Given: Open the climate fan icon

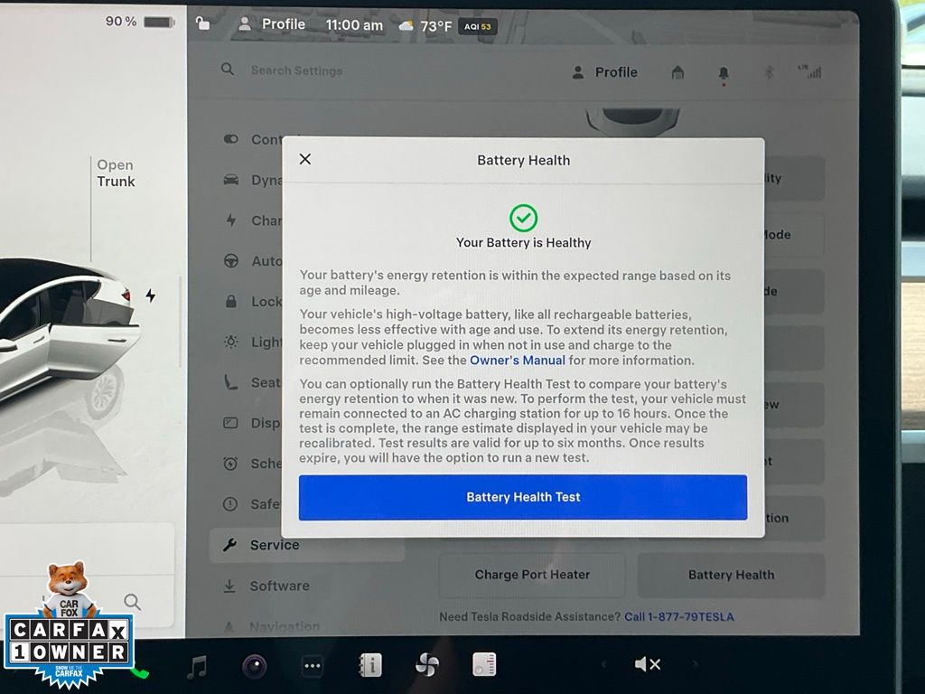Looking at the screenshot, I should point(426,666).
